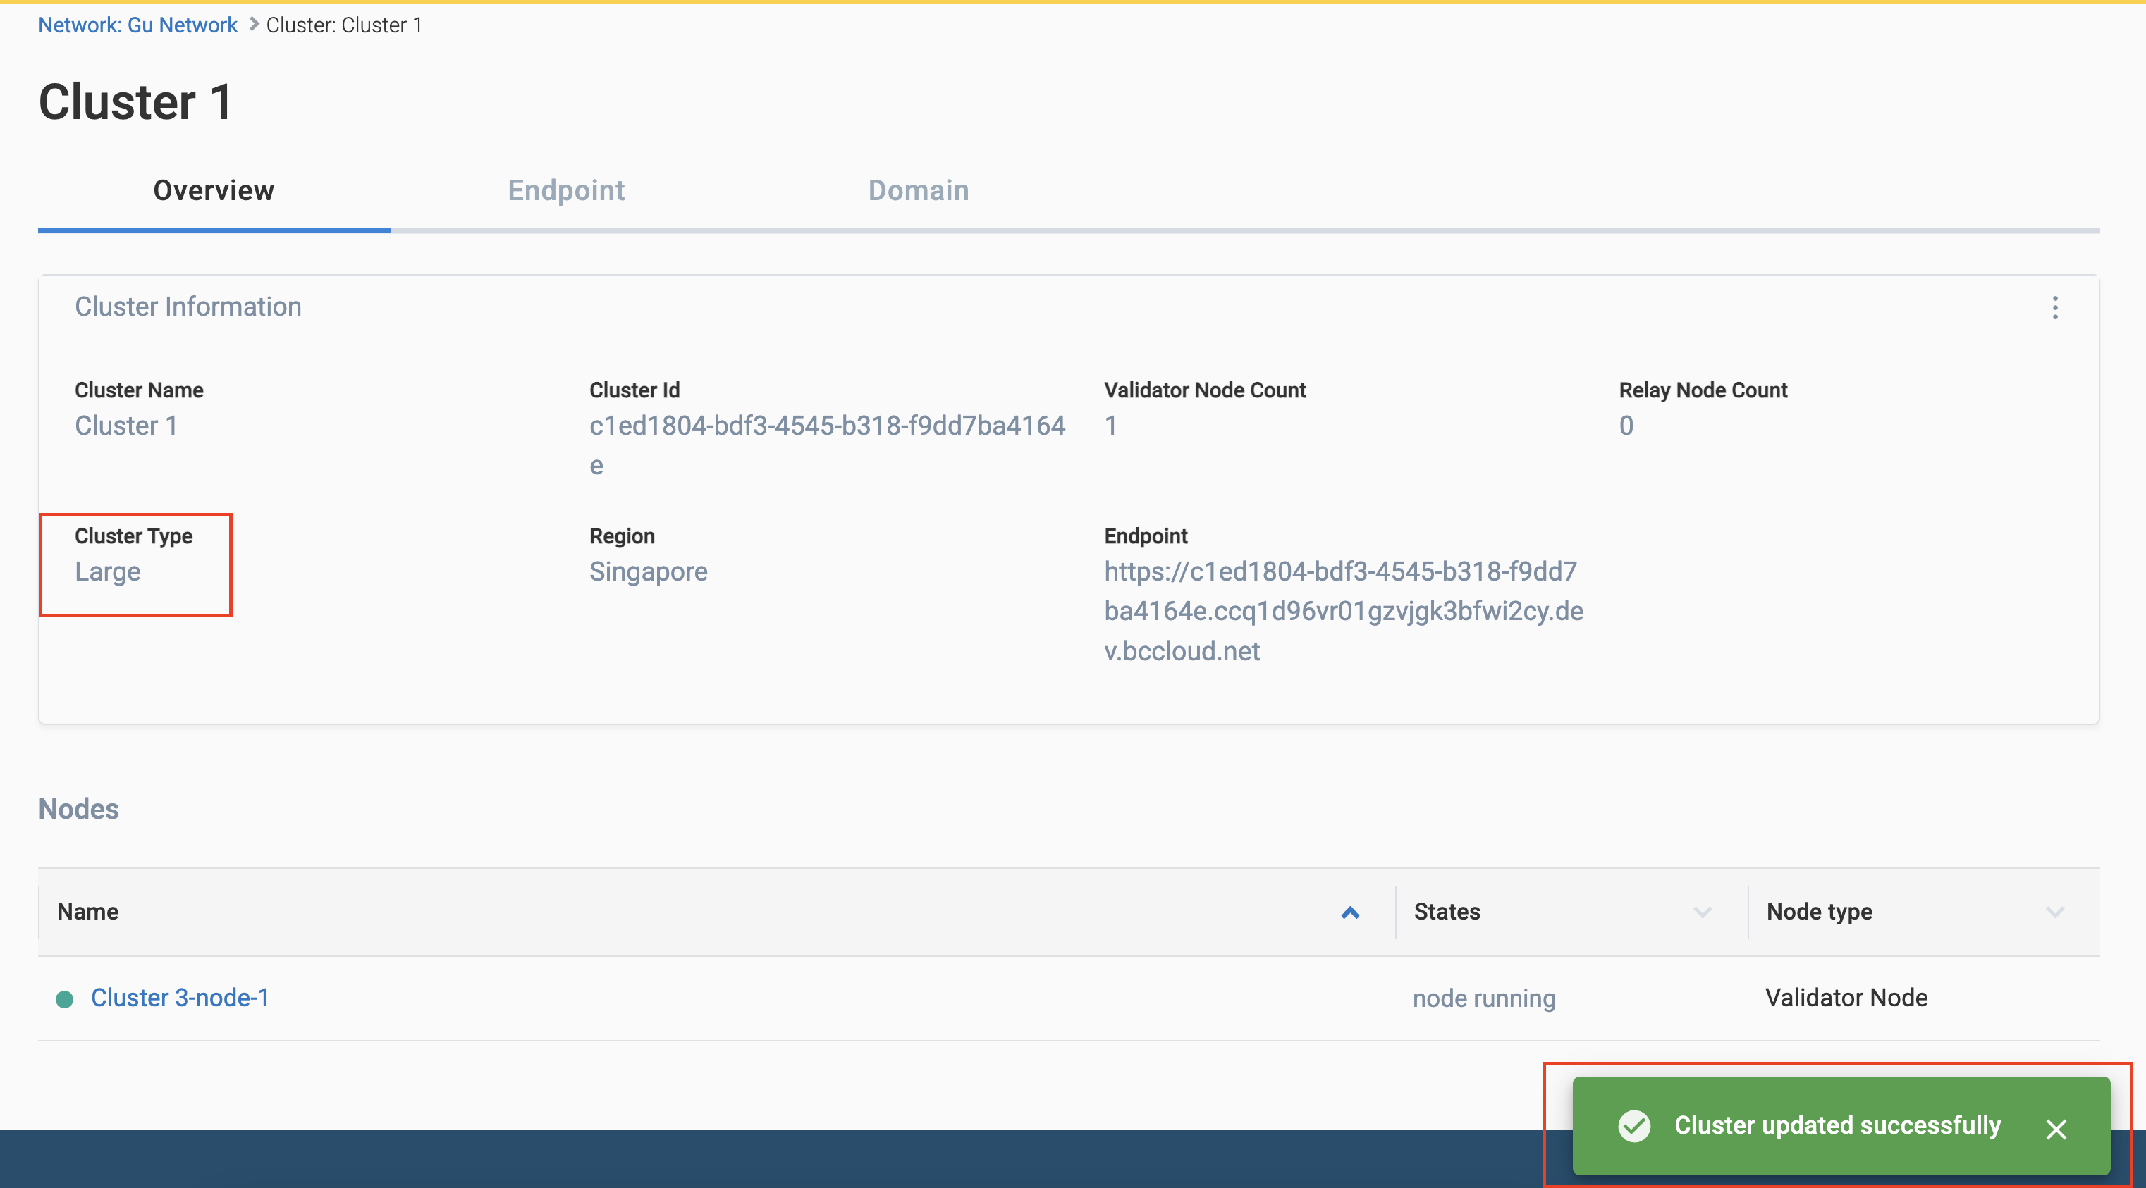
Task: Click the green status dot for Cluster 3-node-1
Action: coord(64,998)
